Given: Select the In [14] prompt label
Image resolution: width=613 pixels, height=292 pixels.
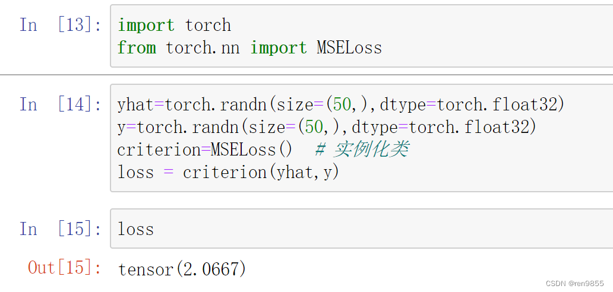Looking at the screenshot, I should pos(61,104).
